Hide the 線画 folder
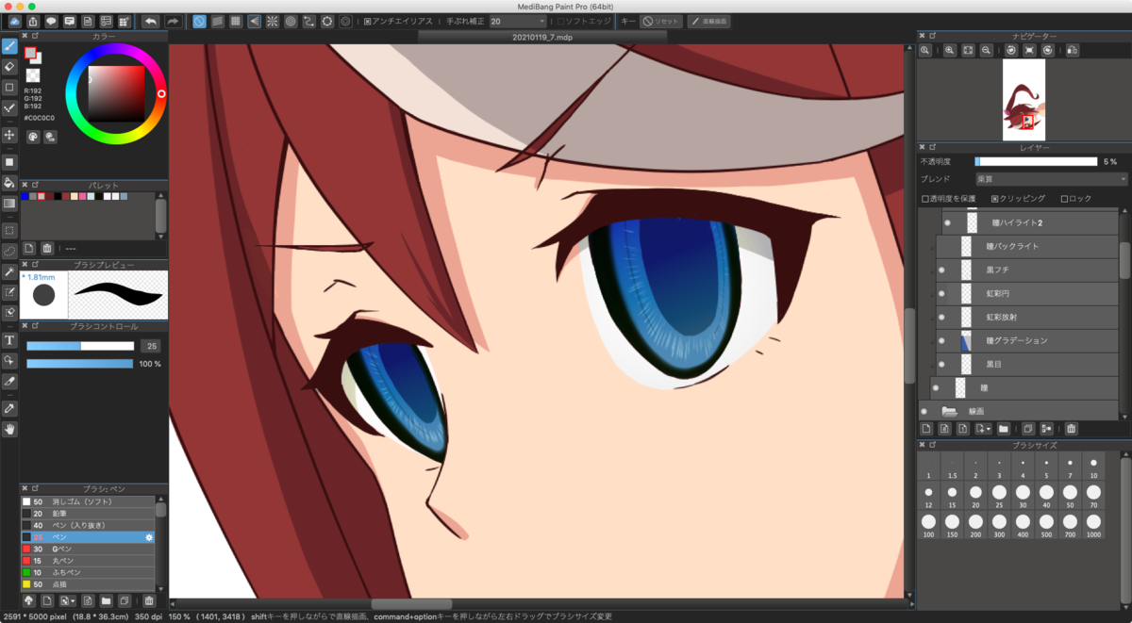 pos(924,412)
